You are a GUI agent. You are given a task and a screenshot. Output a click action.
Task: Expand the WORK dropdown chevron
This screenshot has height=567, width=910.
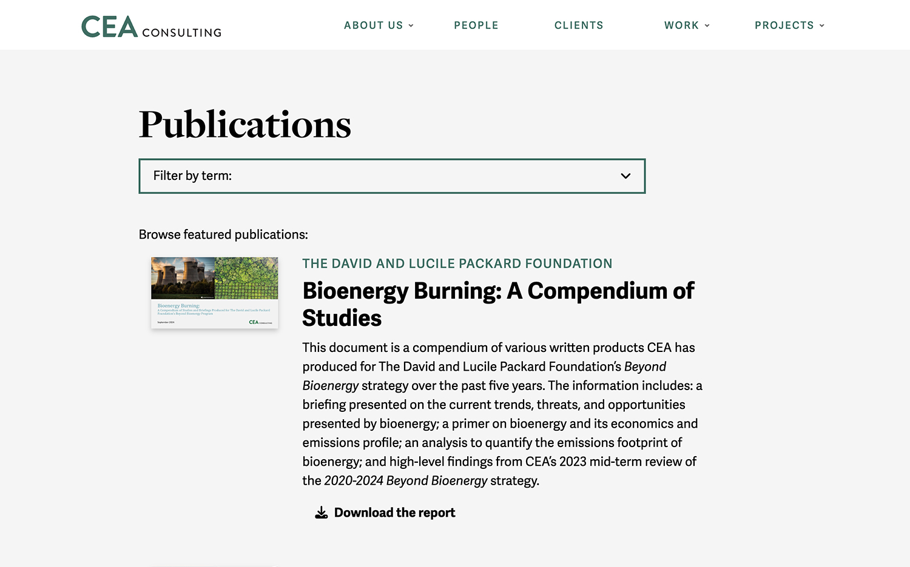pos(707,25)
